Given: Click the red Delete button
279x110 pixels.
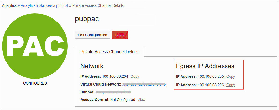Looking at the screenshot, I should [x=120, y=35].
